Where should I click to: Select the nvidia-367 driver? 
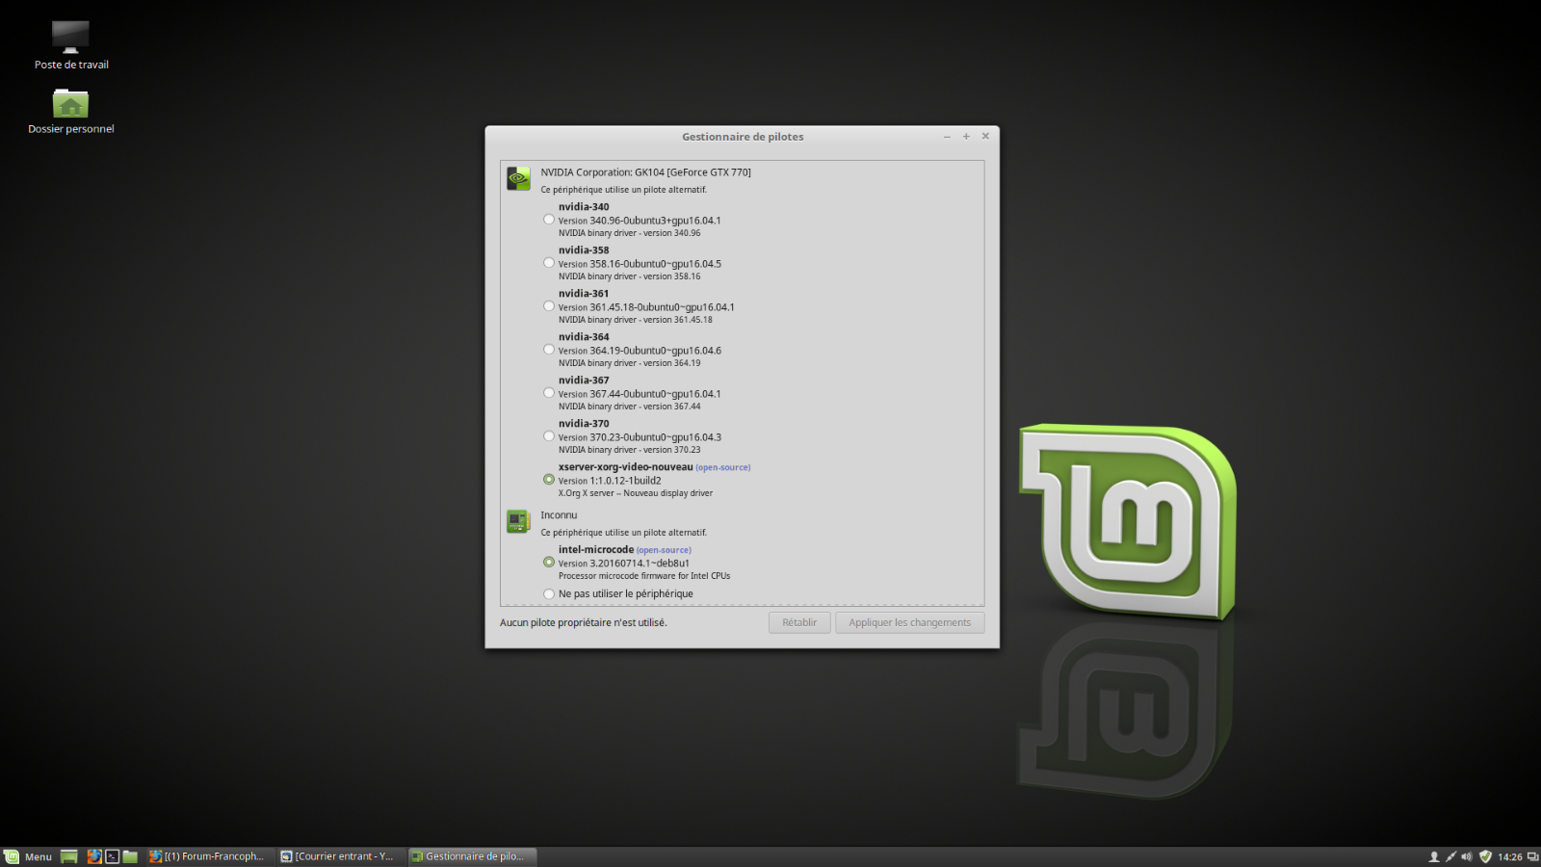tap(549, 393)
